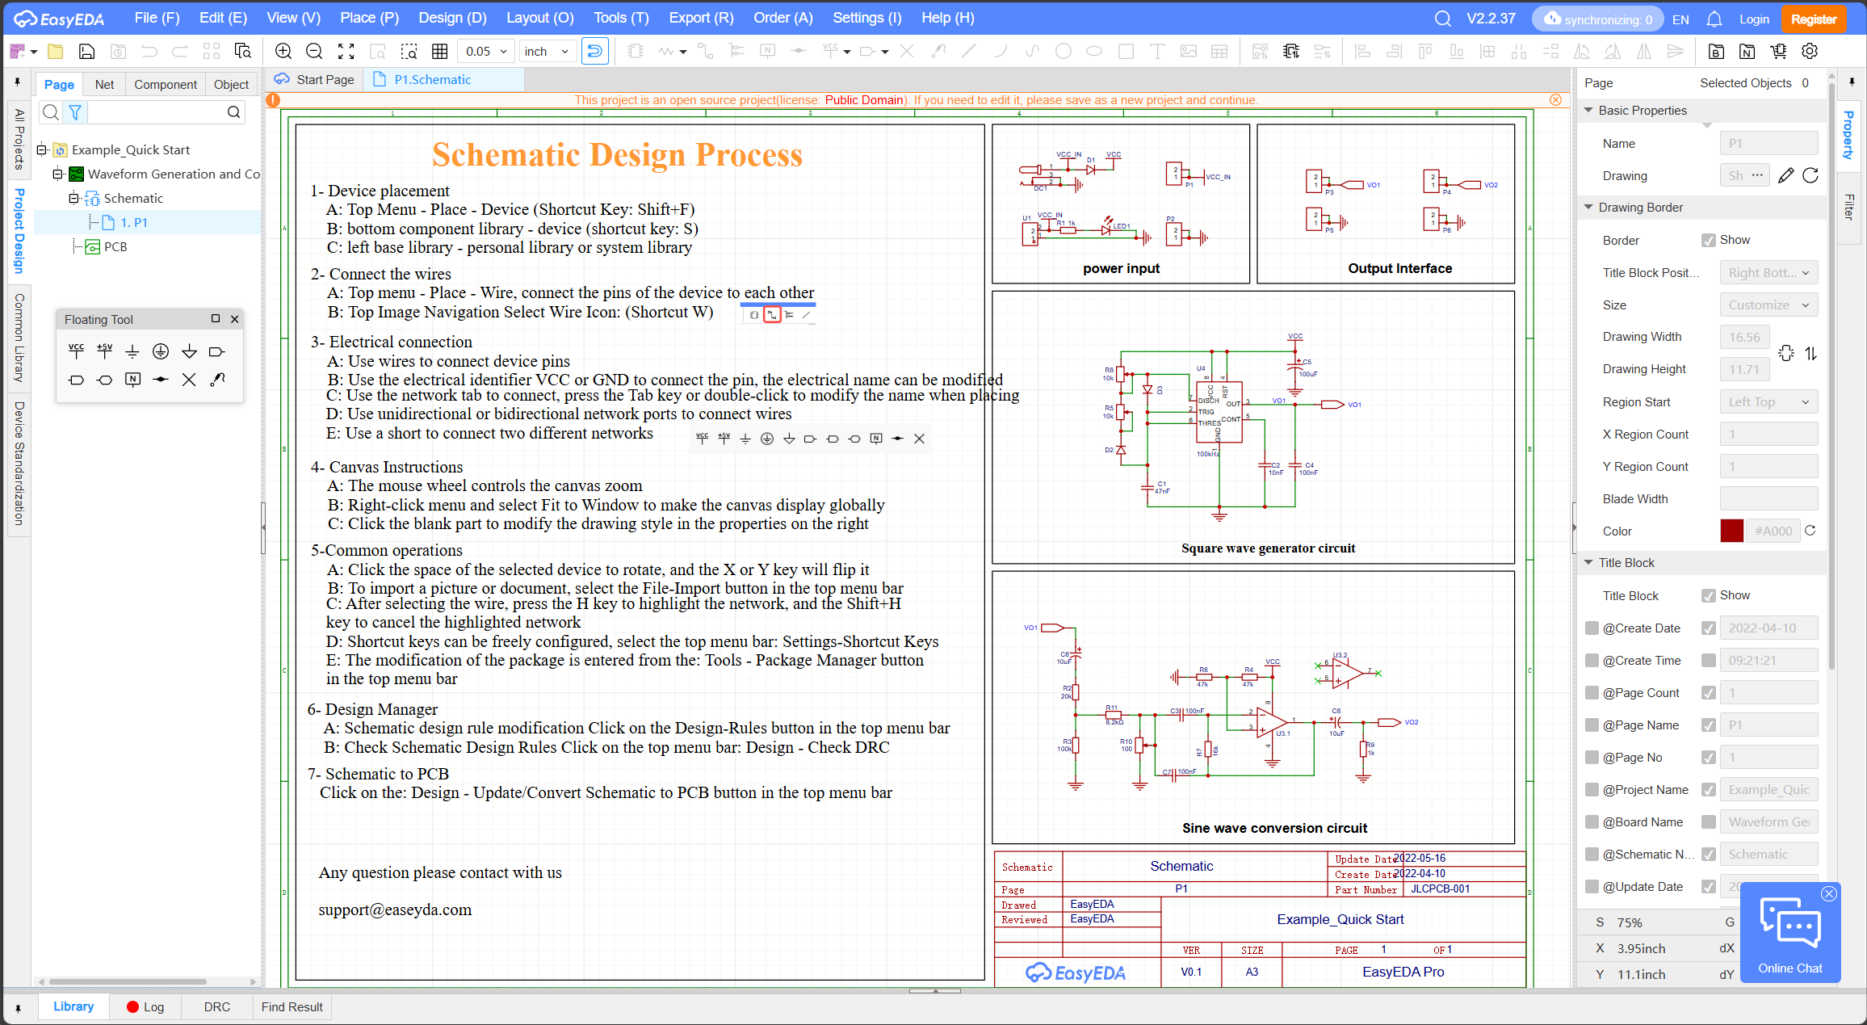Collapse the Drawing Border section

[1589, 207]
